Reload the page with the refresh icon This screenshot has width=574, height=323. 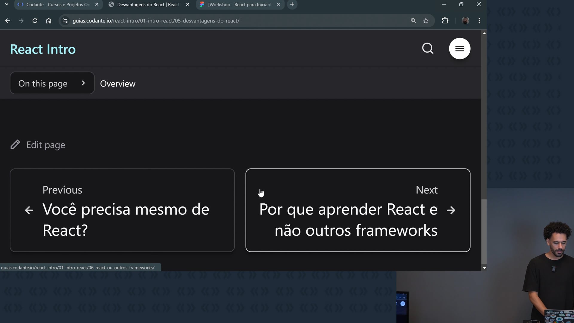[35, 21]
